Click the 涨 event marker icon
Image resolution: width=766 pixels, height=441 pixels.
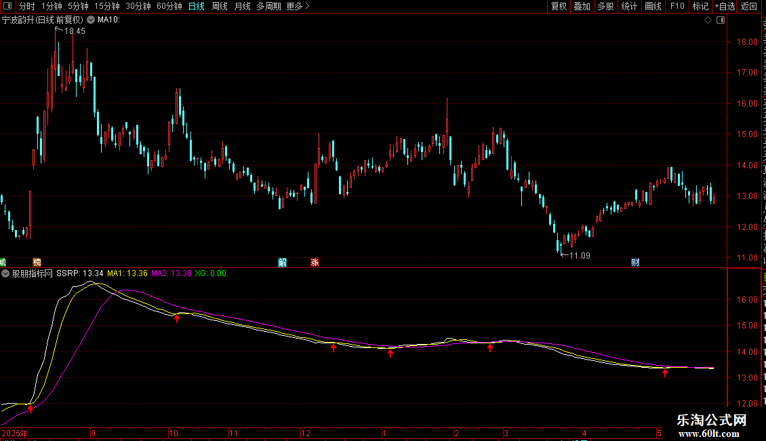pyautogui.click(x=315, y=263)
